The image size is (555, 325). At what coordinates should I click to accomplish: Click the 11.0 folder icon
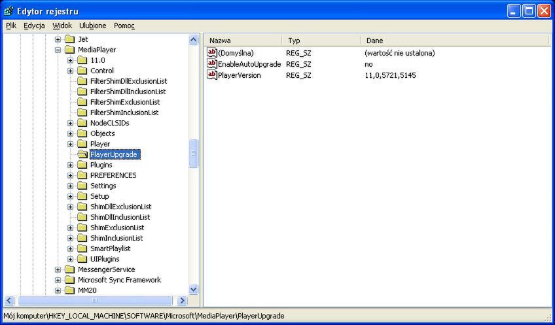tap(82, 60)
